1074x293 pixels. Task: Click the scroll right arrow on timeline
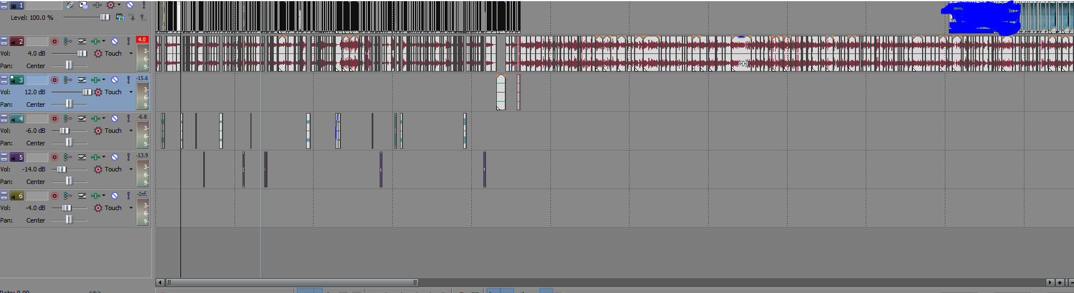pyautogui.click(x=1050, y=282)
